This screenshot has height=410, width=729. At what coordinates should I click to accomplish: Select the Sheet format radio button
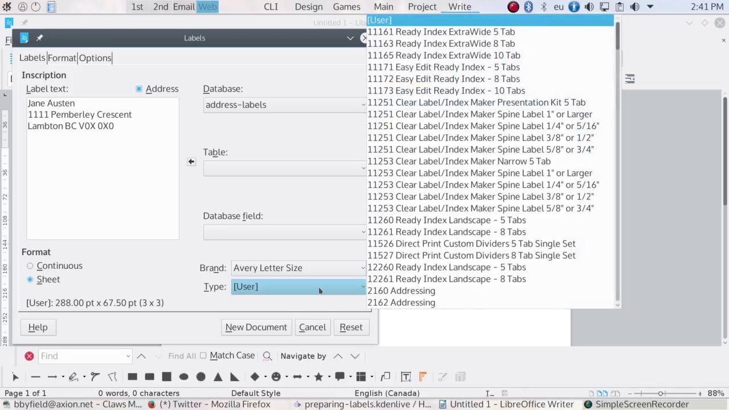click(30, 280)
